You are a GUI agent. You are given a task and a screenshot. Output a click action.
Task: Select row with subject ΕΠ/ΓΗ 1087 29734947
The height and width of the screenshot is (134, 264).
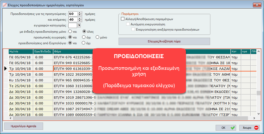coord(133,109)
